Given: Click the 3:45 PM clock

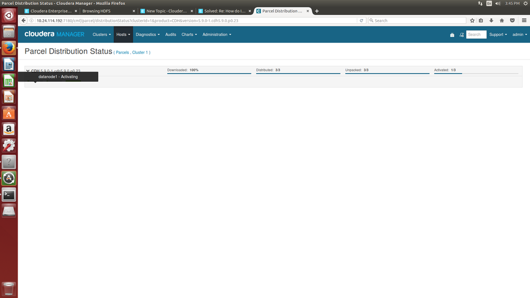Looking at the screenshot, I should pos(512,3).
